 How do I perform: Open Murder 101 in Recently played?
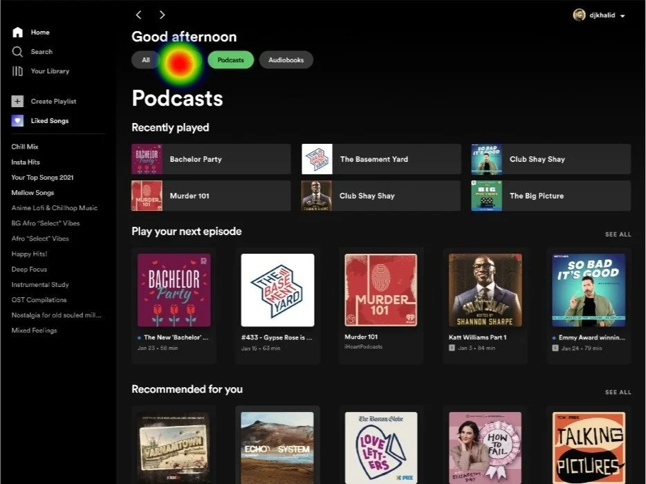pos(211,196)
